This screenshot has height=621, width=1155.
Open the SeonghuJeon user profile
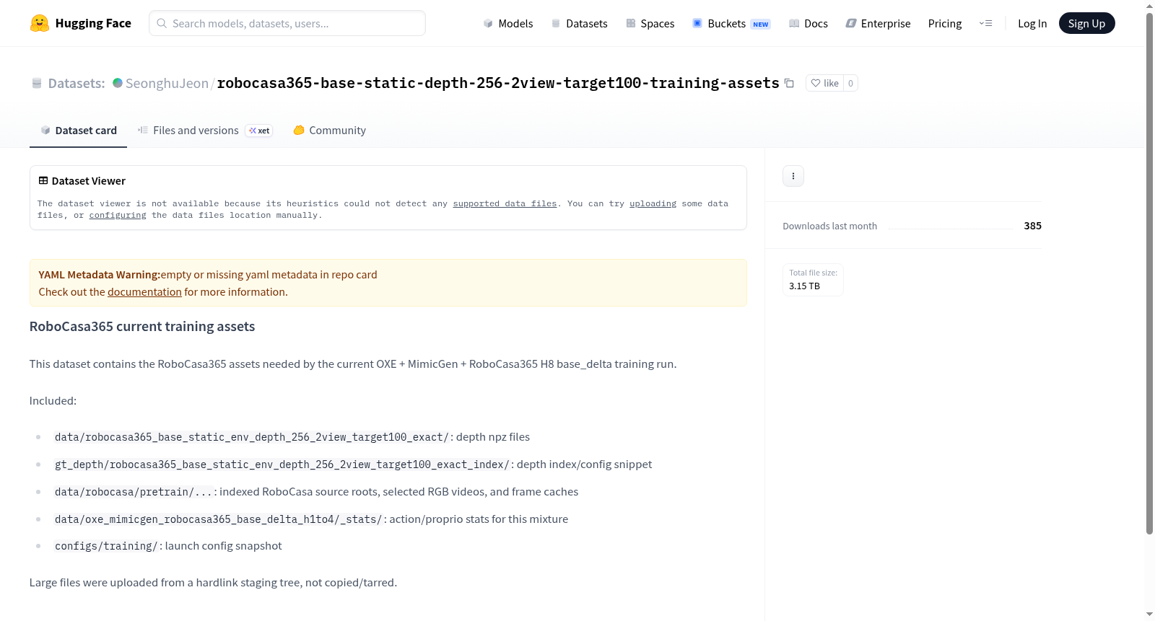click(x=167, y=83)
